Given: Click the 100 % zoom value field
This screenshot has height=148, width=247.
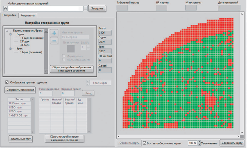Looking at the screenshot, I should [193, 143].
